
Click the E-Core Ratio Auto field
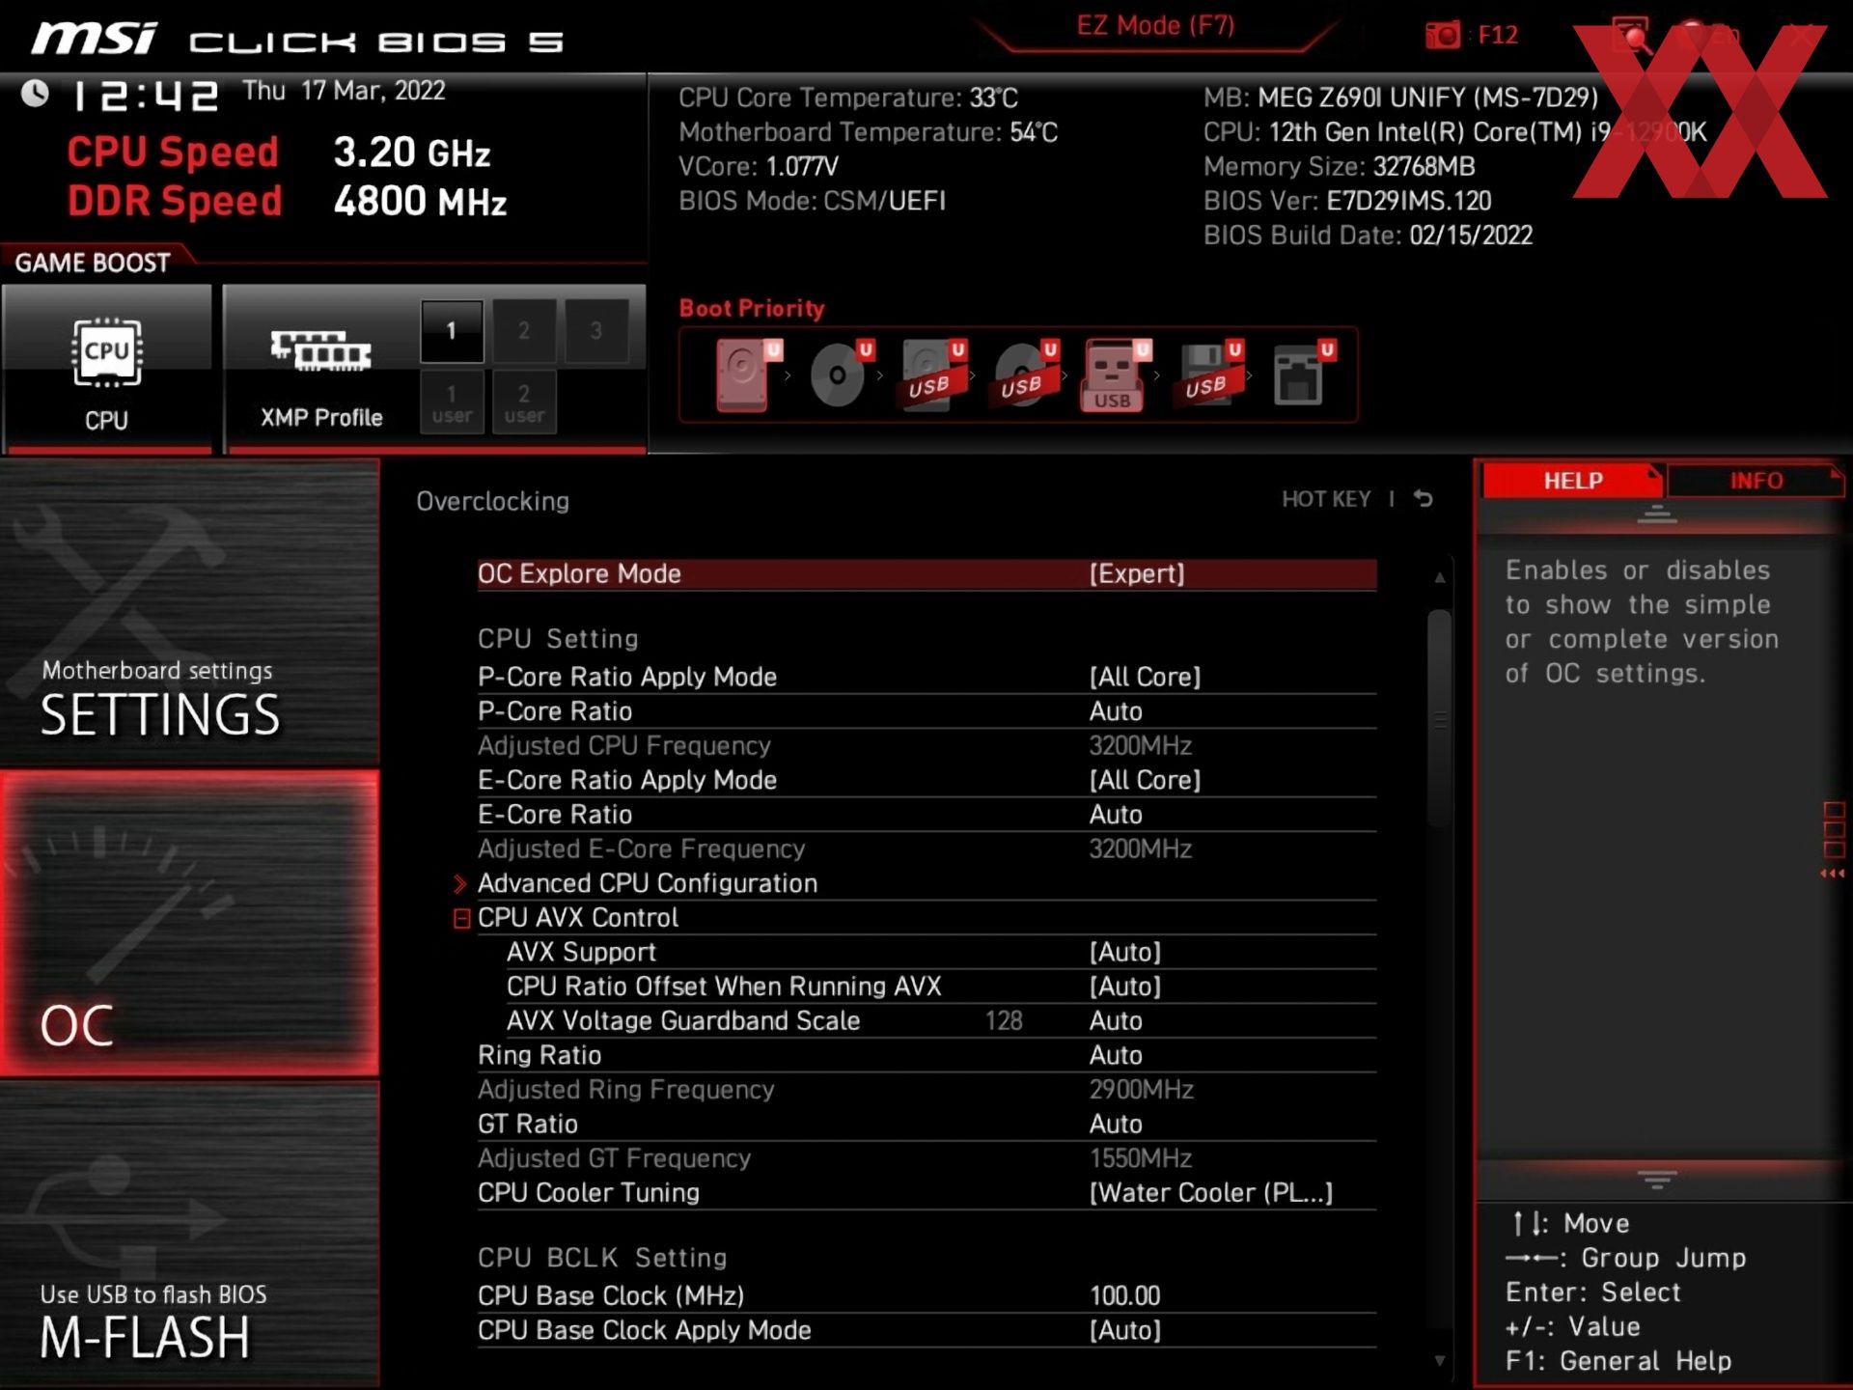tap(926, 815)
